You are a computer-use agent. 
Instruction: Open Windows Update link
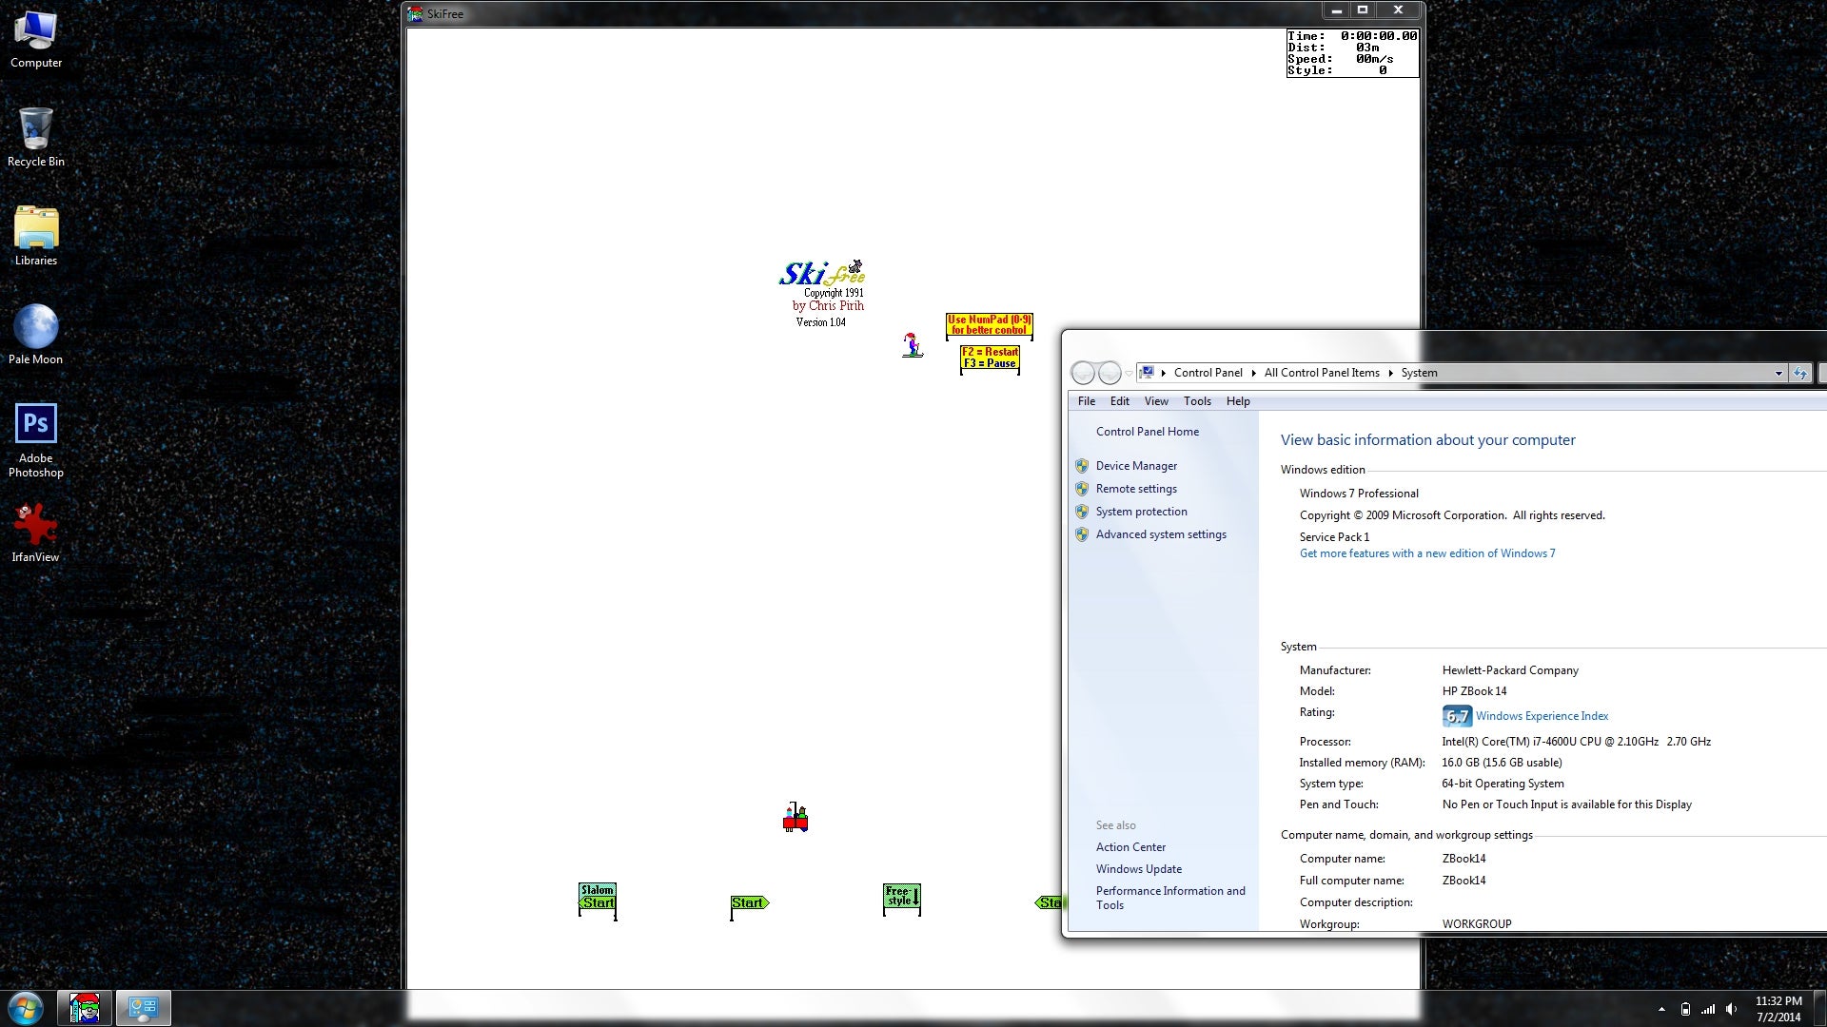pos(1138,869)
